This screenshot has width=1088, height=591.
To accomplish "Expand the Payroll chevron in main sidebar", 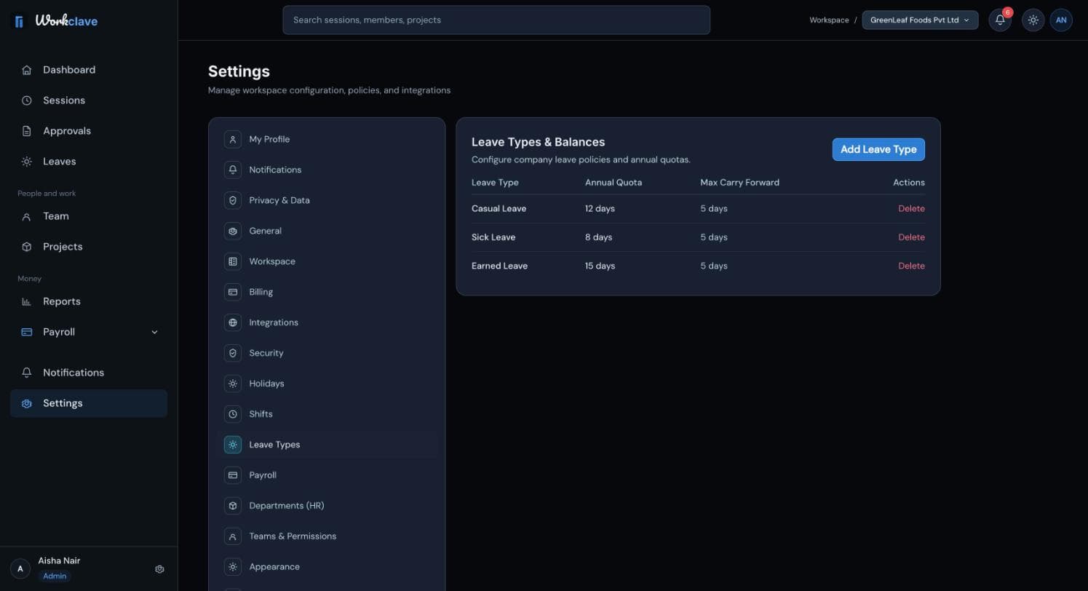I will [154, 332].
